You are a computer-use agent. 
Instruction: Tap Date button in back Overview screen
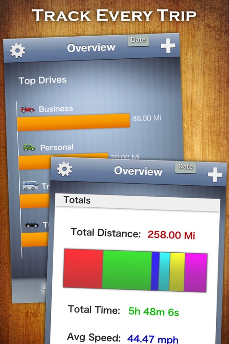pos(138,40)
